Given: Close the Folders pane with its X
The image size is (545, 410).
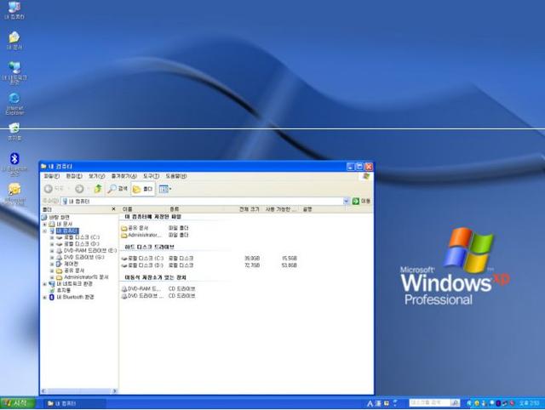Looking at the screenshot, I should [x=113, y=209].
